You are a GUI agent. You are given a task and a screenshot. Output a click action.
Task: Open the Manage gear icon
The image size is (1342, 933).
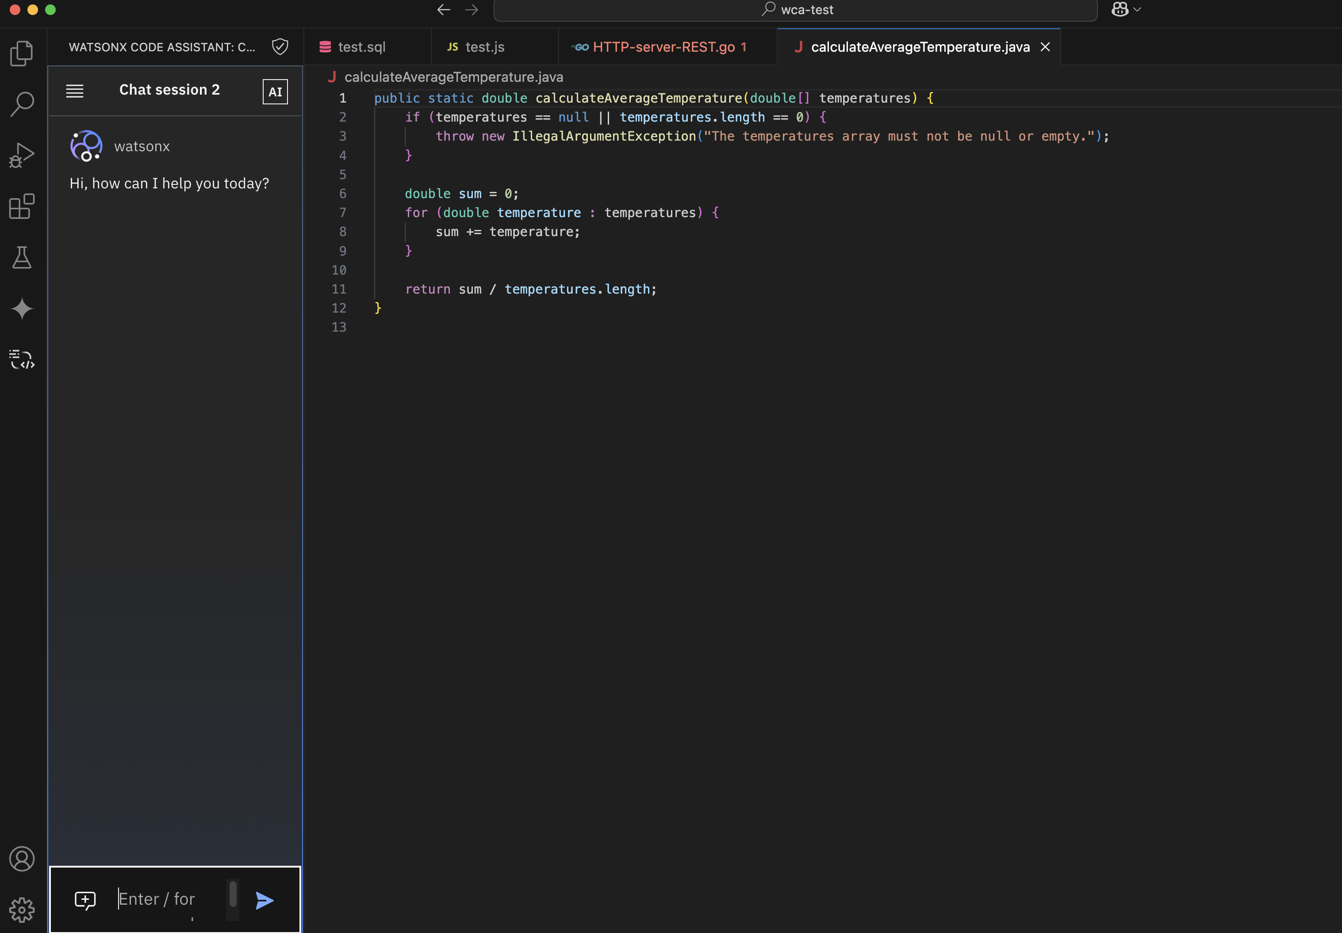(x=22, y=910)
